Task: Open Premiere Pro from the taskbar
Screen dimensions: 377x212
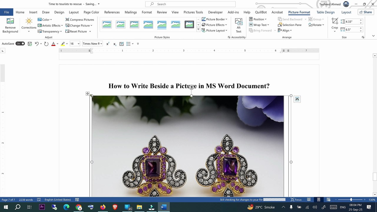Action: click(x=42, y=207)
